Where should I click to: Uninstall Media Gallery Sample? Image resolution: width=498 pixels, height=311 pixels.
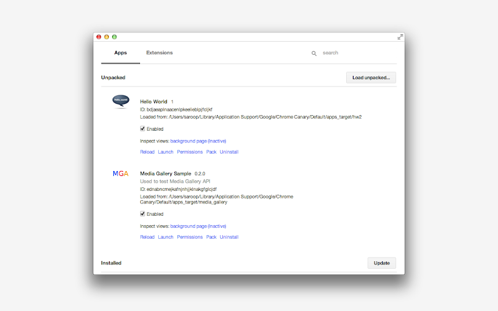229,237
